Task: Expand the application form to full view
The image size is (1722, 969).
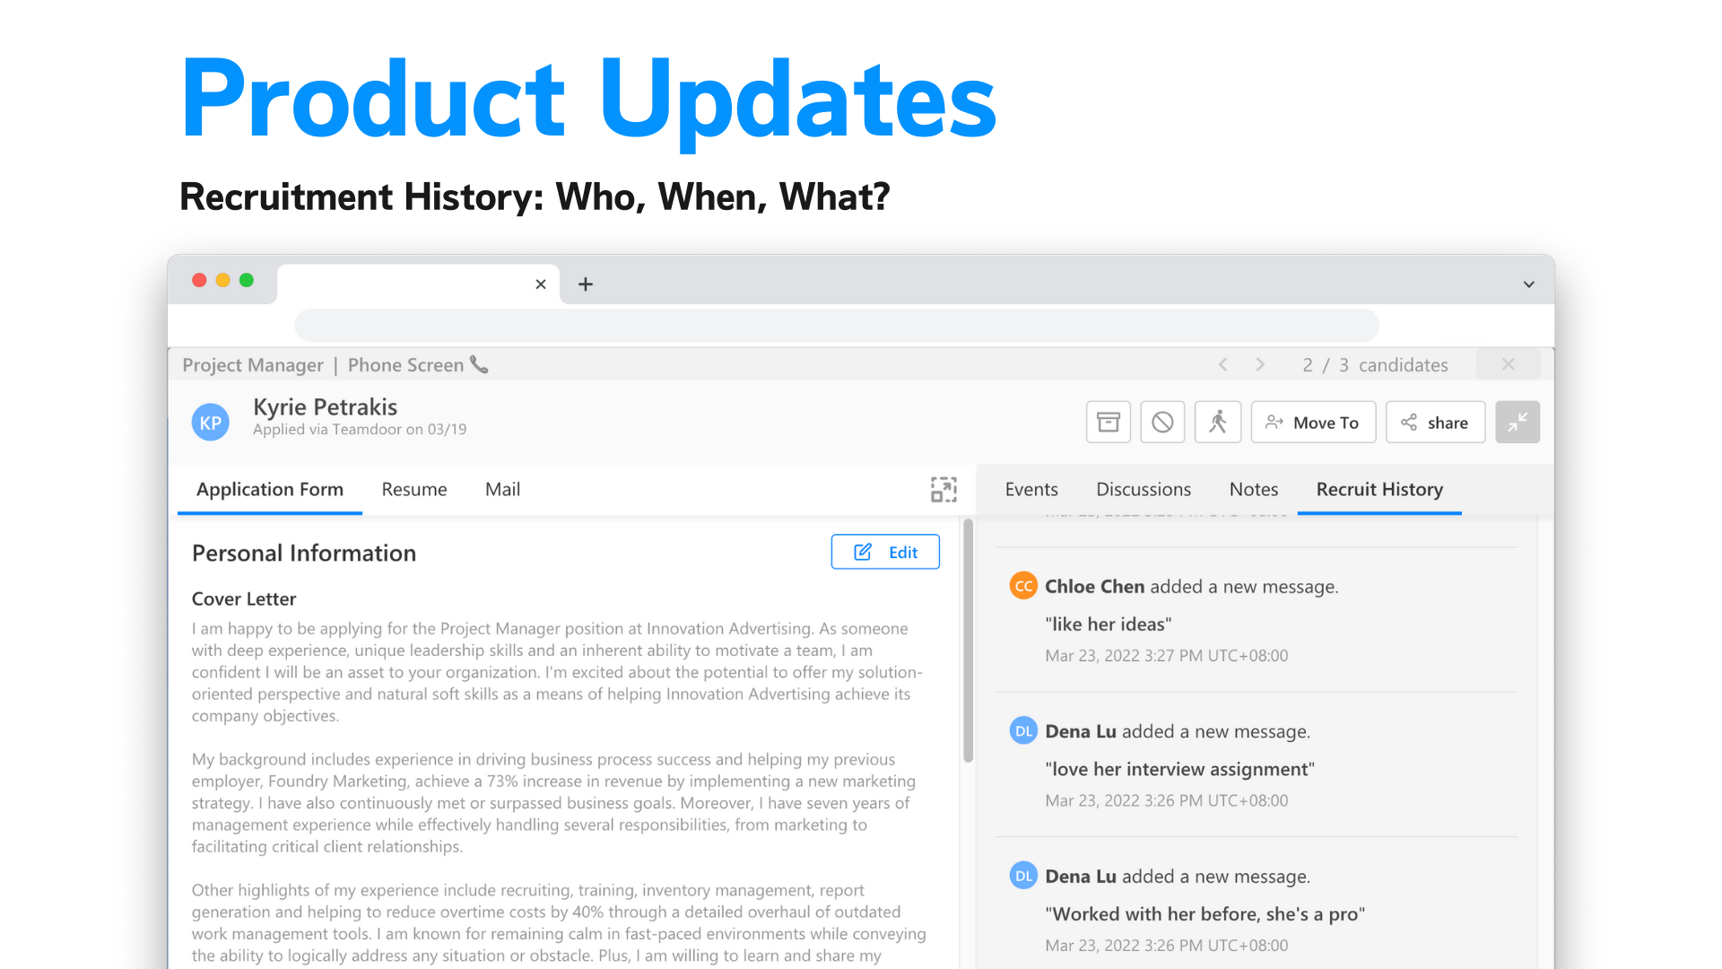Action: point(944,489)
